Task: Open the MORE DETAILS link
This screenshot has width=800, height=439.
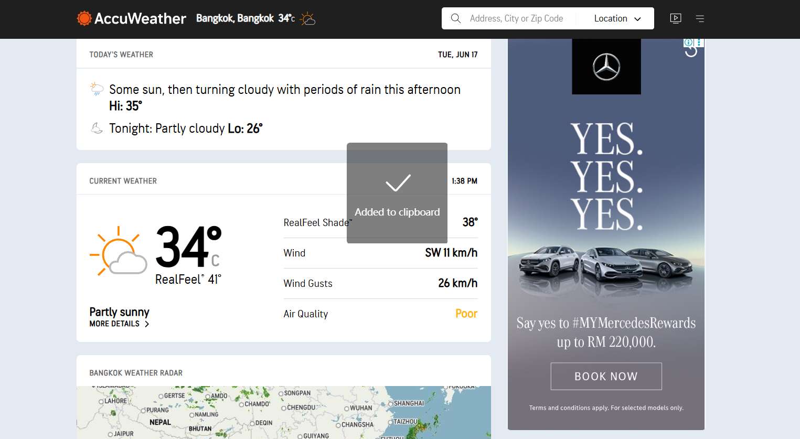Action: click(119, 324)
